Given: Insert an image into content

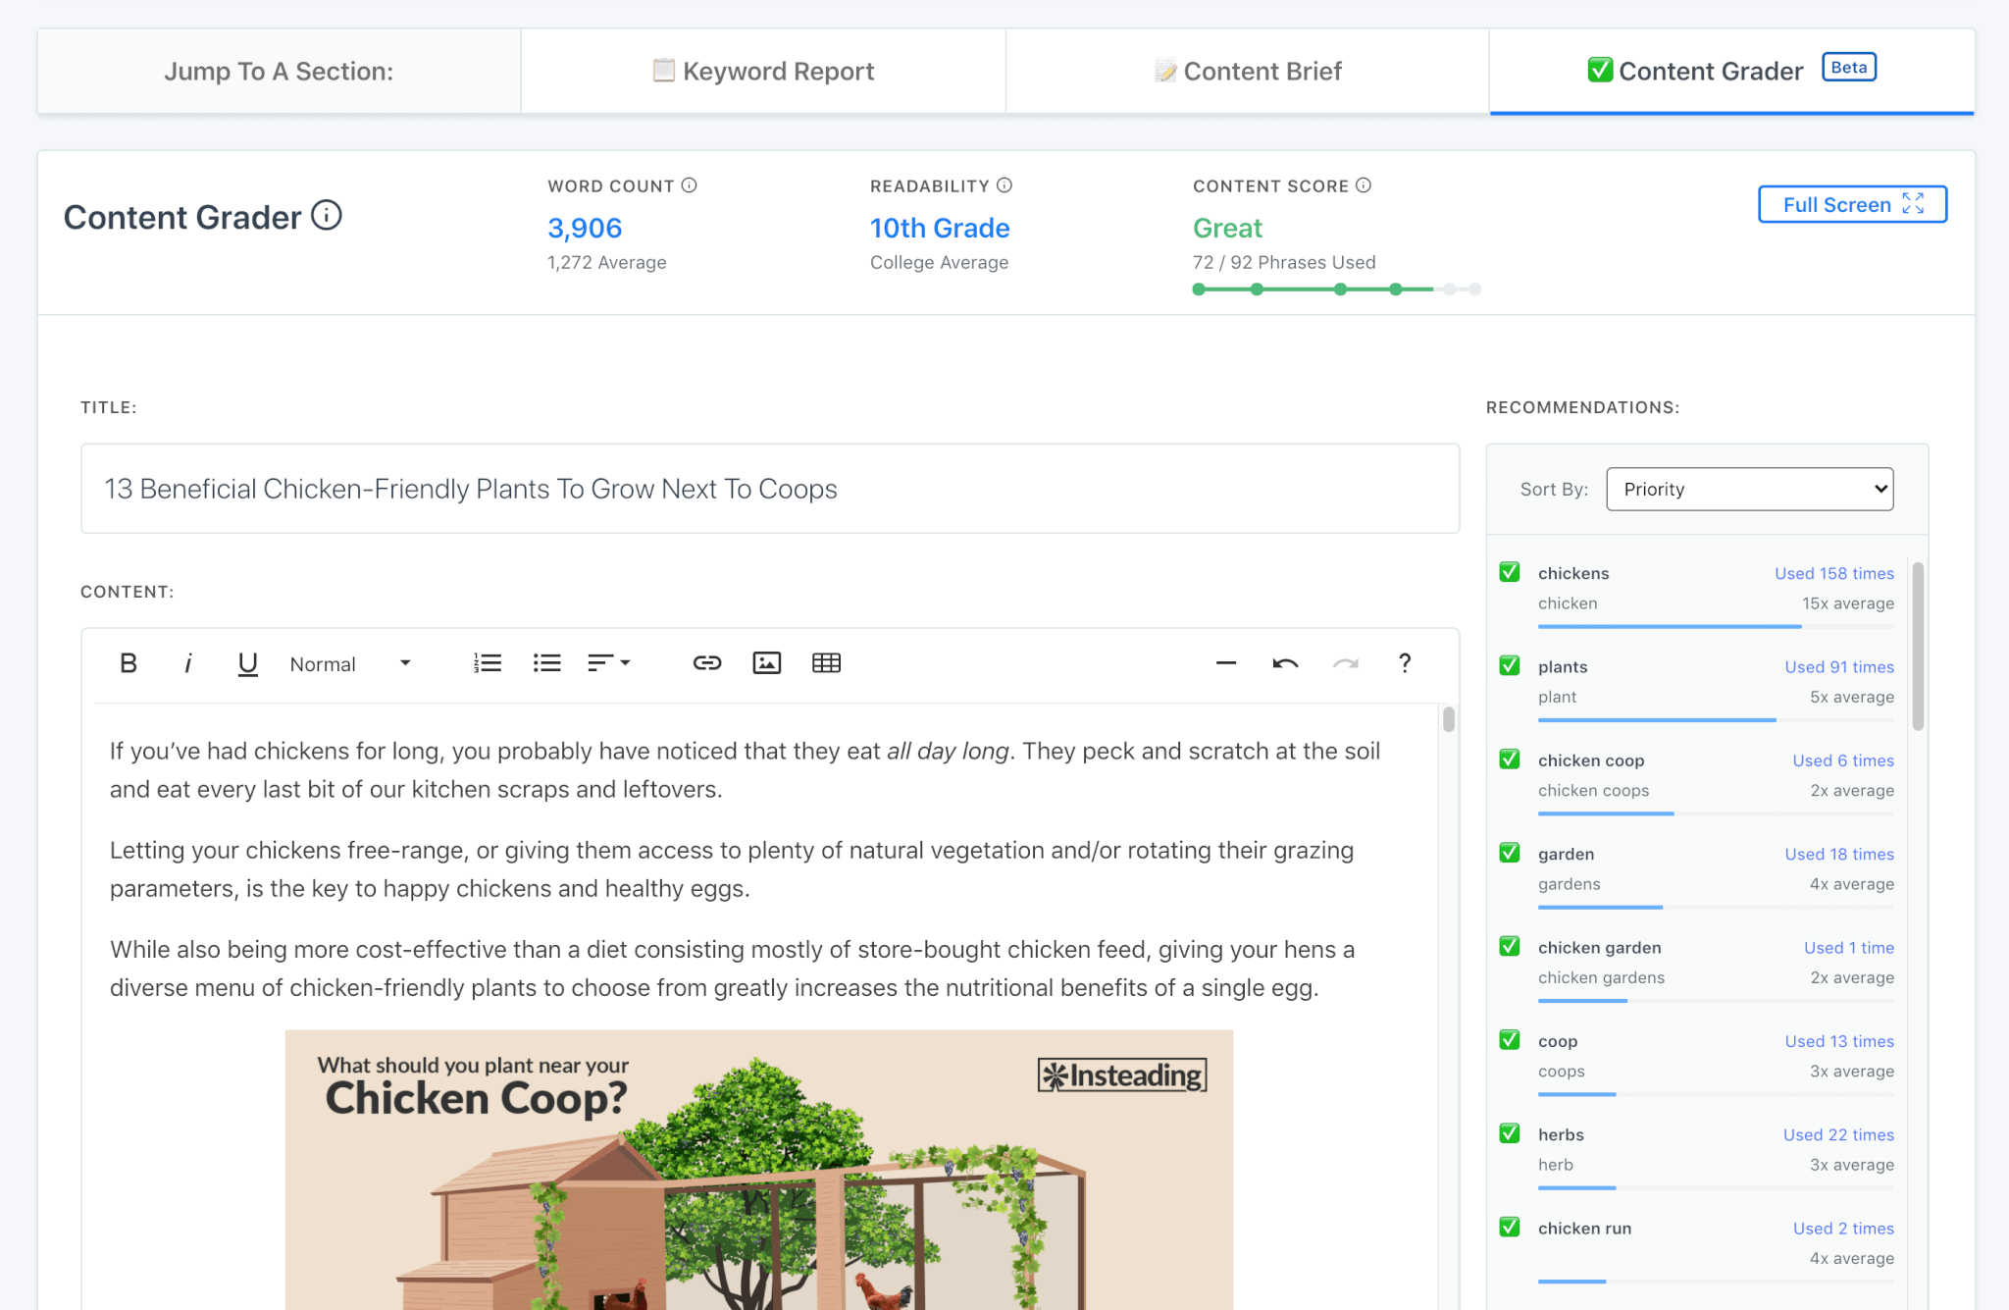Looking at the screenshot, I should [x=766, y=663].
